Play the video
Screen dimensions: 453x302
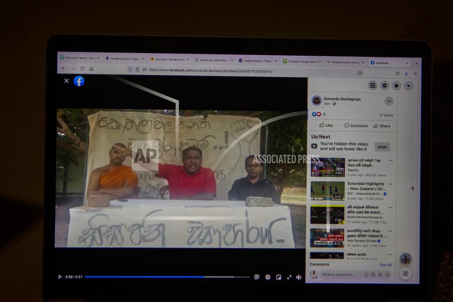60,277
